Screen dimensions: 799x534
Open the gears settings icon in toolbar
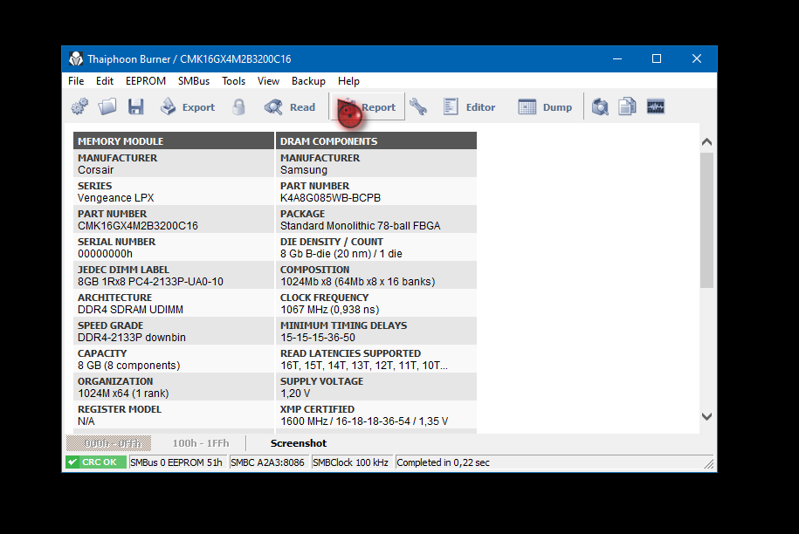coord(79,107)
